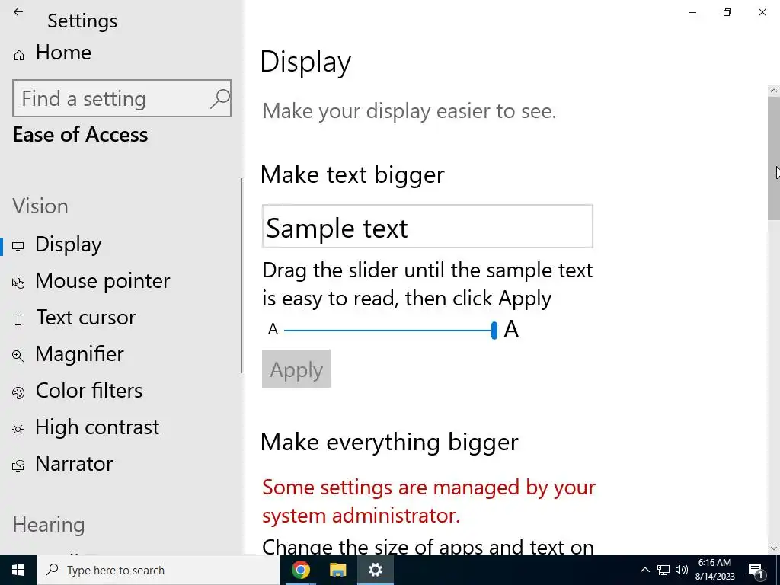The width and height of the screenshot is (780, 585).
Task: Select the Mouse pointer icon in sidebar
Action: point(18,283)
